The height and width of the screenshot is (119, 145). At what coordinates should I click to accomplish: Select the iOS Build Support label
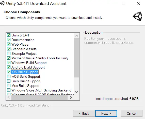pos(25,72)
